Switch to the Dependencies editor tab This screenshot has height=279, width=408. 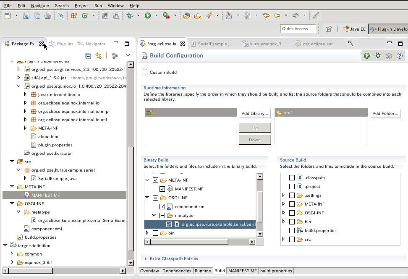point(177,271)
